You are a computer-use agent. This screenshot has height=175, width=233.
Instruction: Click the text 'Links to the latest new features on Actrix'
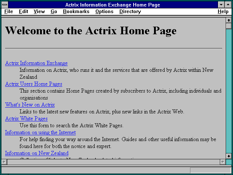pos(65,112)
